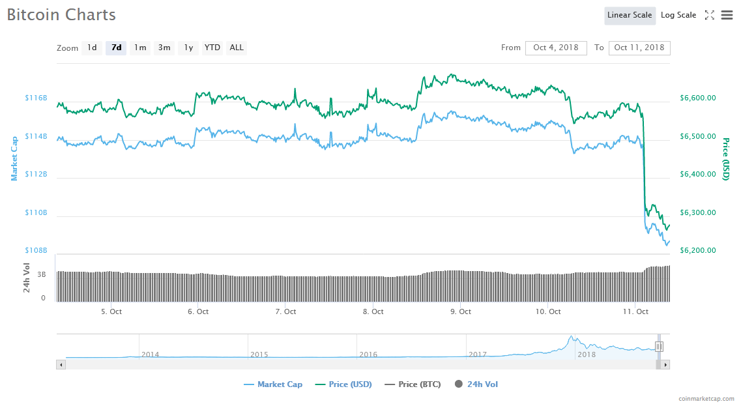Click the Market Cap axis title
The width and height of the screenshot is (741, 404).
click(14, 159)
